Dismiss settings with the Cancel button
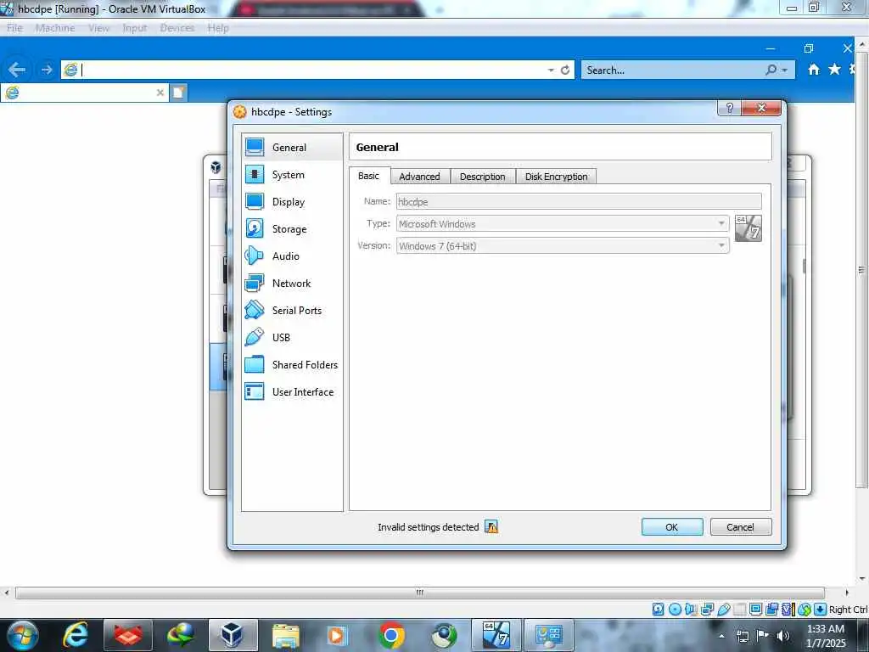The image size is (869, 652). tap(740, 526)
